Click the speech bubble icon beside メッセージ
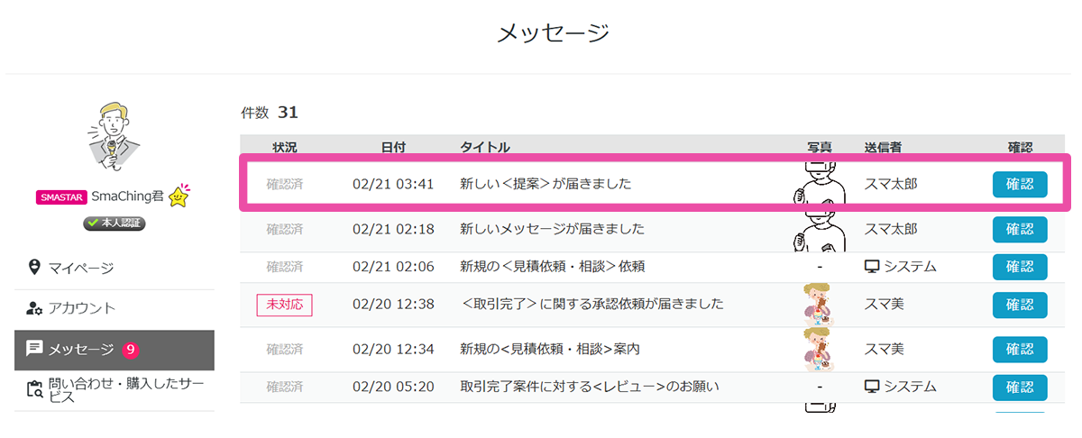 point(35,349)
